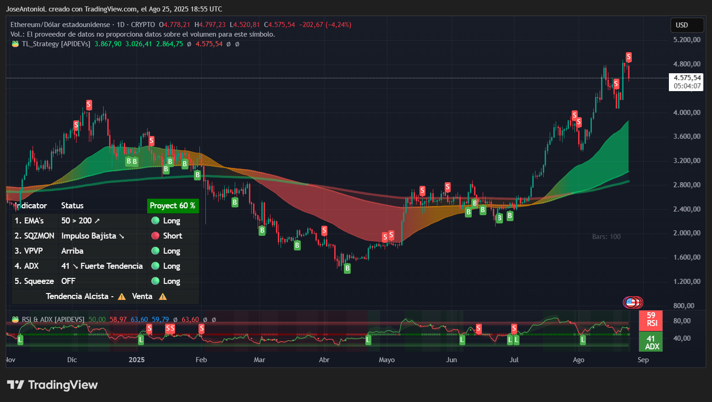
Task: Click the US flag icon near the price axis
Action: point(633,303)
